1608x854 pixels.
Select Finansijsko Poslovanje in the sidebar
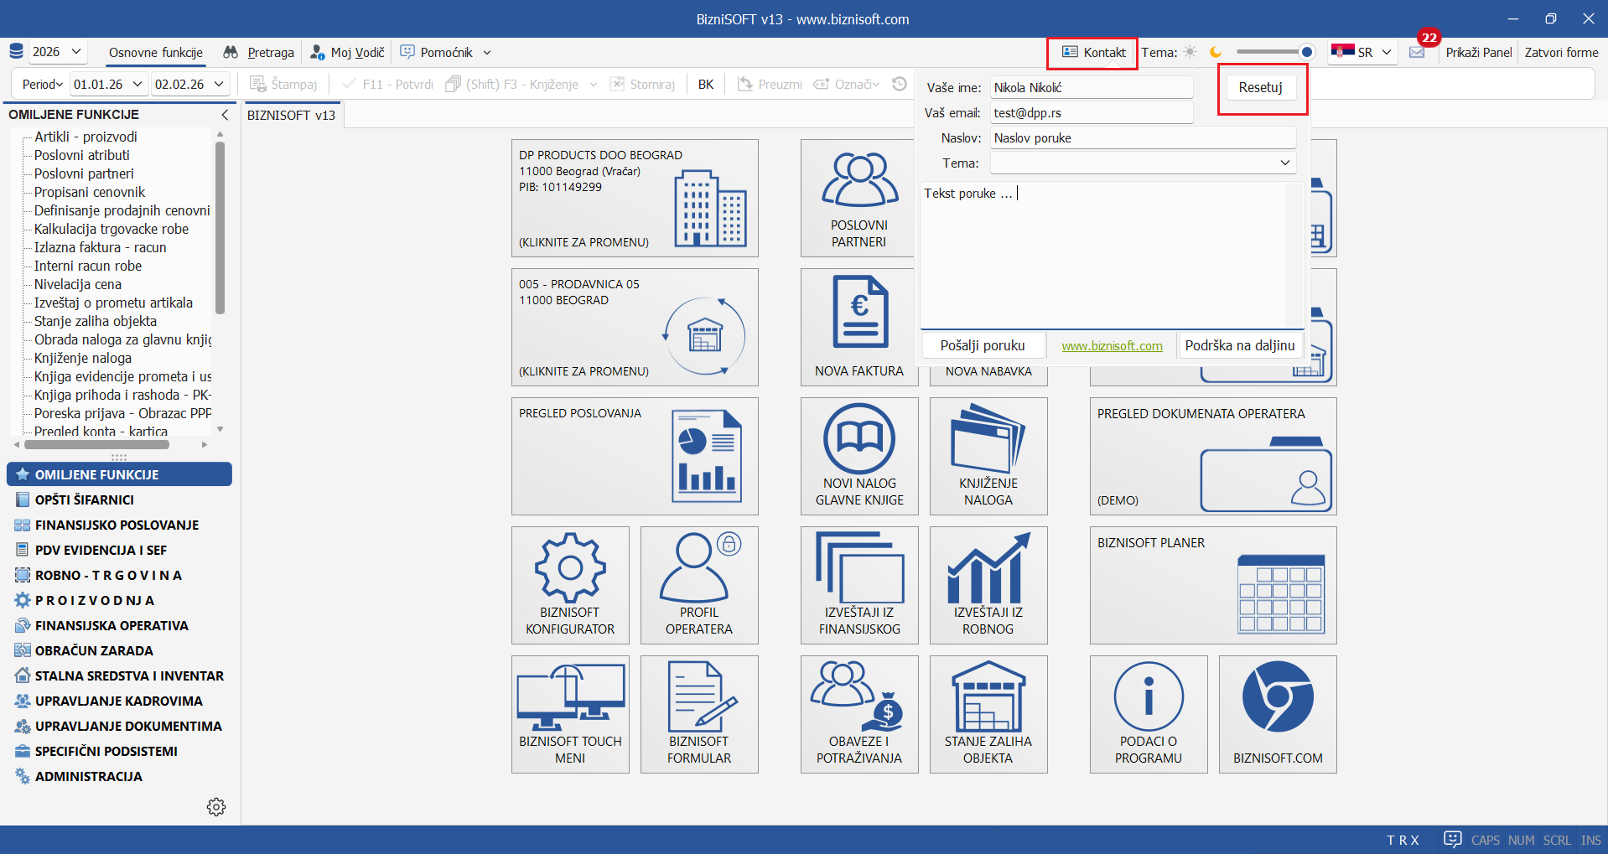click(x=117, y=525)
